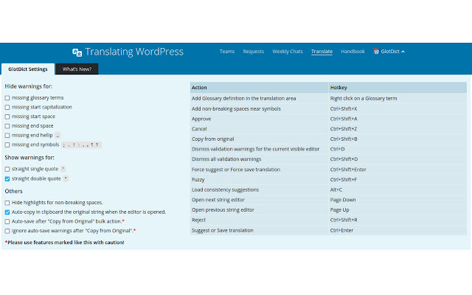Screen dimensions: 472x295
Task: Tick the missing end space checkbox
Action: [x=7, y=126]
